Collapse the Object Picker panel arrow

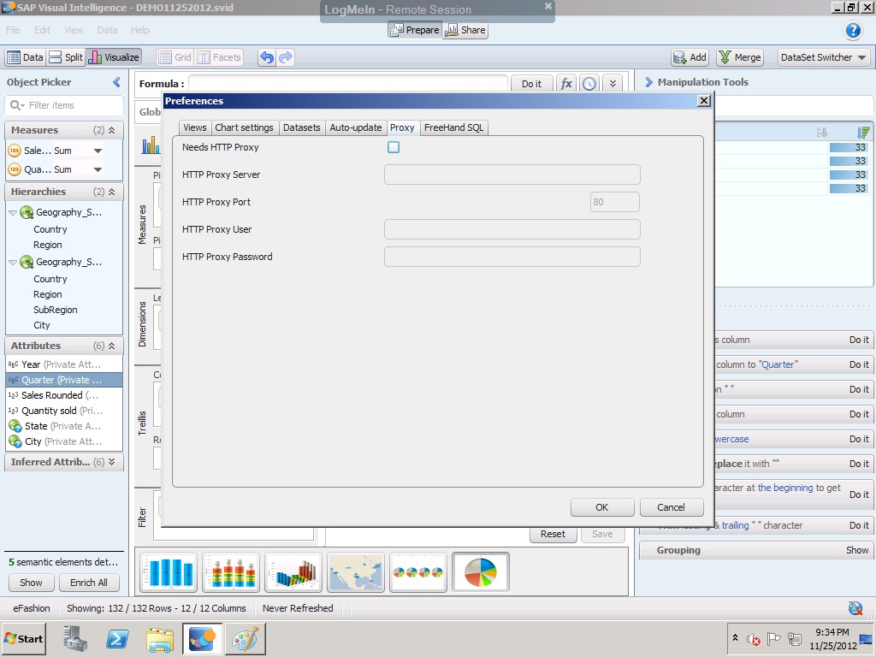click(x=116, y=82)
